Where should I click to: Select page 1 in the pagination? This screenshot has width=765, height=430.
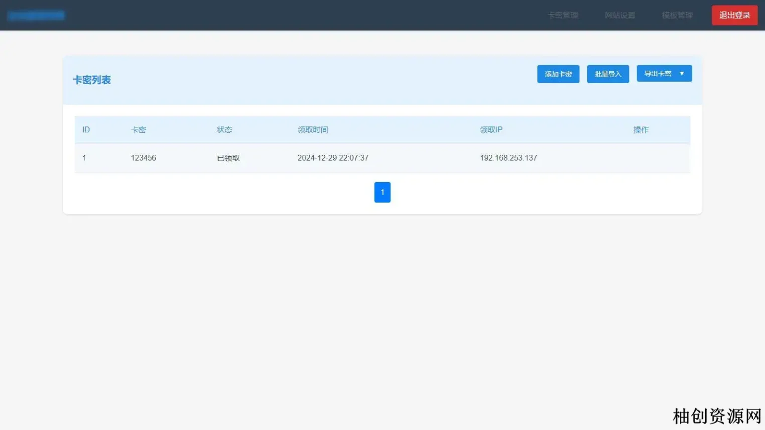tap(382, 192)
